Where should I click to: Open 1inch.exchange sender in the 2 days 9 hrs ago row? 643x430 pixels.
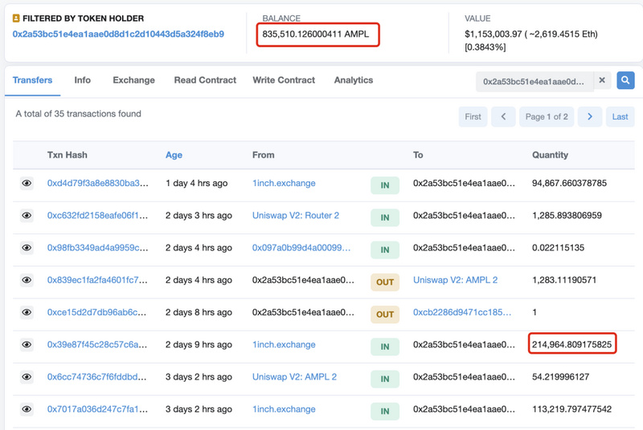pos(284,345)
